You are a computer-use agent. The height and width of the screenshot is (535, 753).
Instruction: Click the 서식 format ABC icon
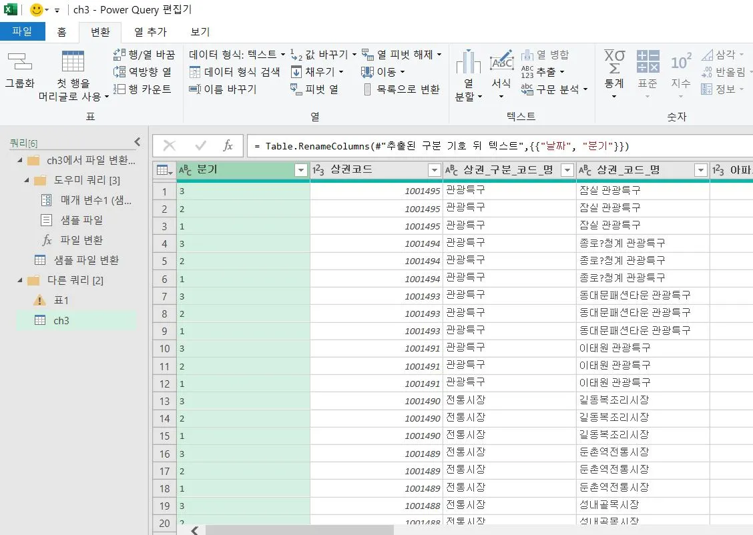click(501, 62)
